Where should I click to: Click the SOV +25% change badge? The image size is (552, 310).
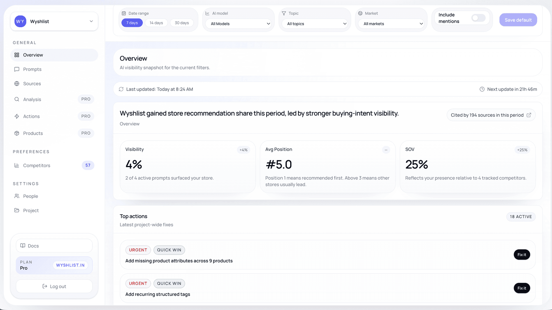click(x=522, y=150)
